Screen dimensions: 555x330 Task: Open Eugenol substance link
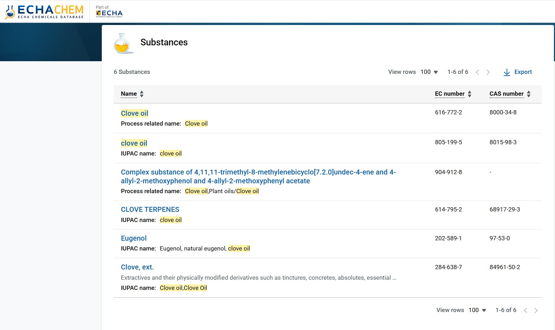(x=134, y=238)
